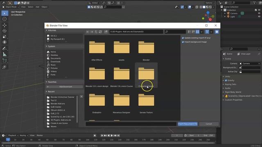Open viewport View menu
The height and width of the screenshot is (147, 262).
pos(23,7)
